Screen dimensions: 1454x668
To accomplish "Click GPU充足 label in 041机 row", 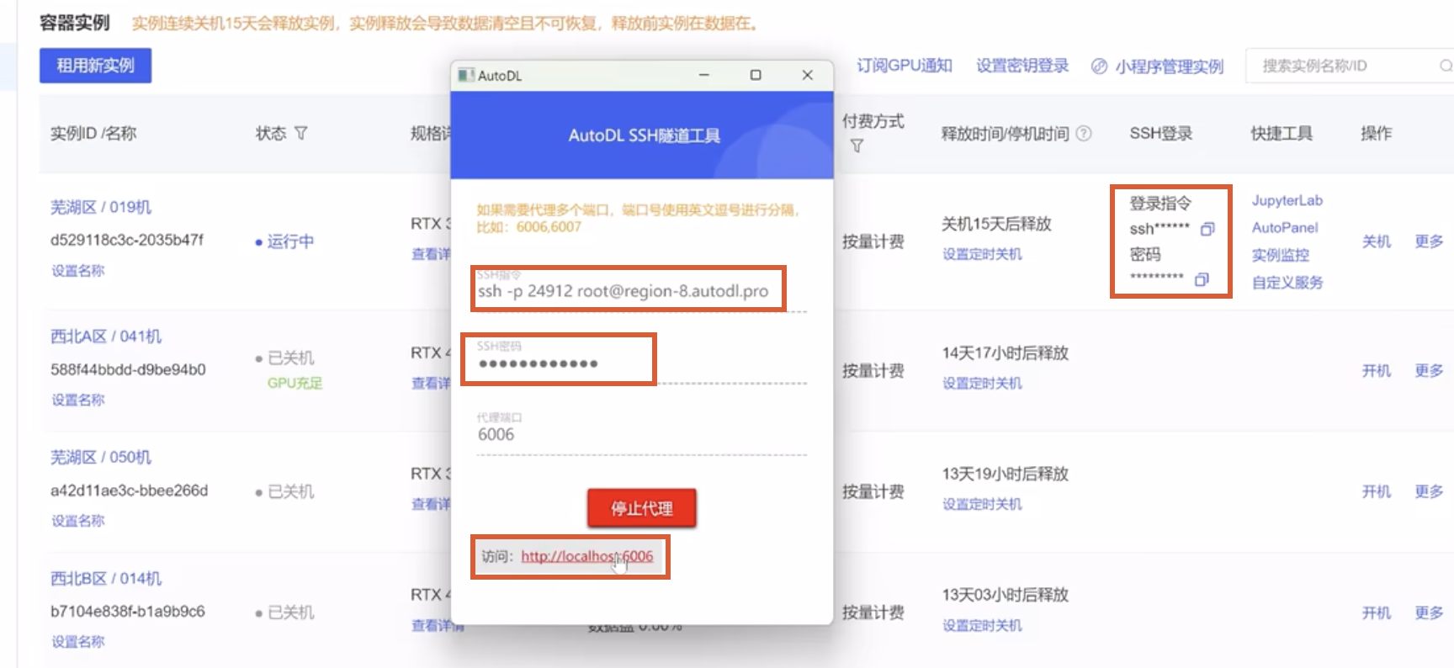I will coord(295,383).
